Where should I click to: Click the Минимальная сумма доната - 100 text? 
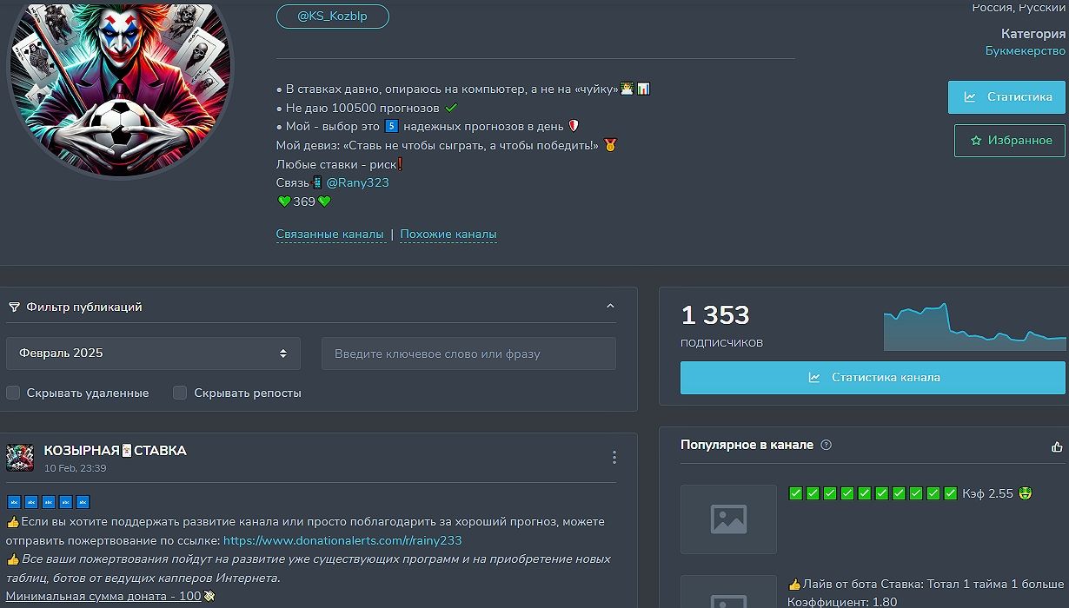(103, 597)
